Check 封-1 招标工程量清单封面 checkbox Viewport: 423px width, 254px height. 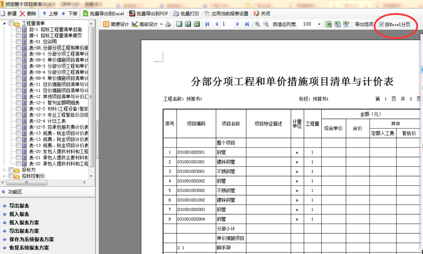(x=18, y=29)
